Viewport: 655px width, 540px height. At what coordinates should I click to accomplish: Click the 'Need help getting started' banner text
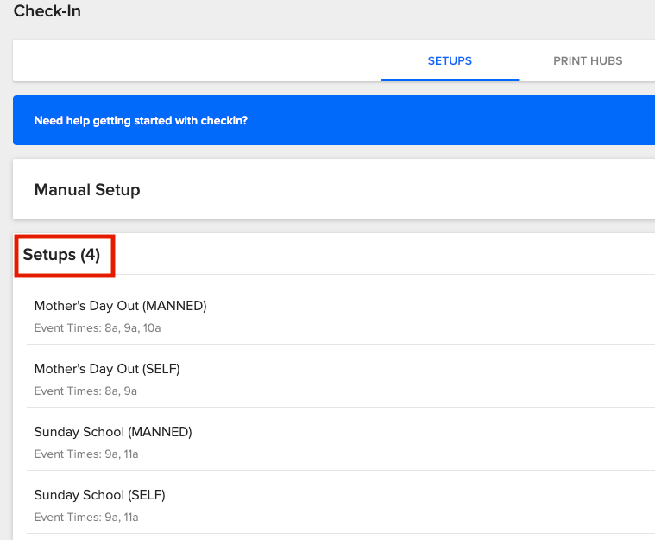coord(141,121)
